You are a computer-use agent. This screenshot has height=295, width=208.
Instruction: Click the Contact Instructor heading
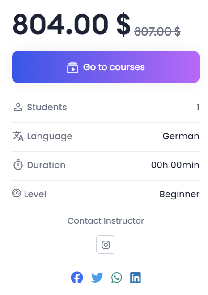[x=106, y=220]
